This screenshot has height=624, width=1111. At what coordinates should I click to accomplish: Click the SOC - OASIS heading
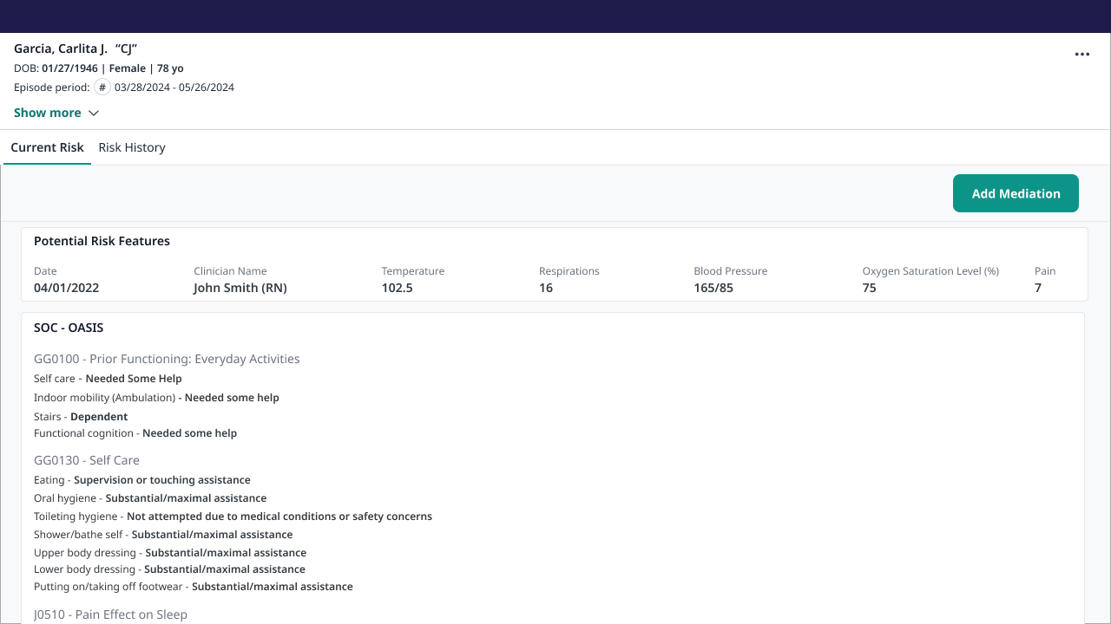[69, 328]
